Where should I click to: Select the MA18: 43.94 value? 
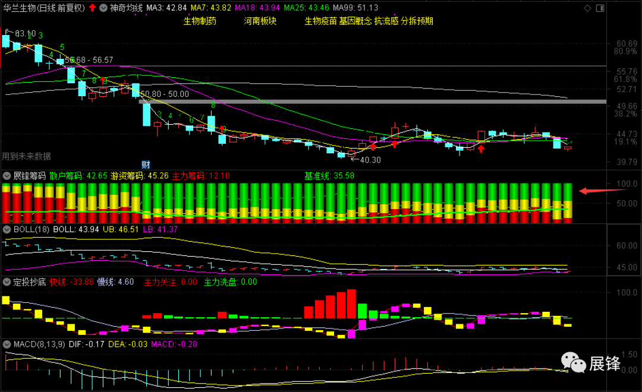click(257, 8)
